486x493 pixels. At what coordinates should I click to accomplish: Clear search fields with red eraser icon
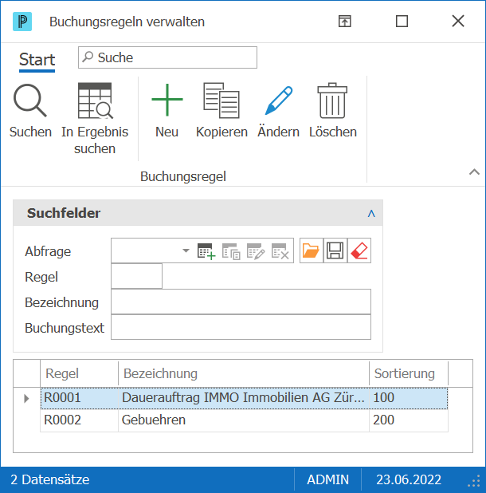coord(359,250)
